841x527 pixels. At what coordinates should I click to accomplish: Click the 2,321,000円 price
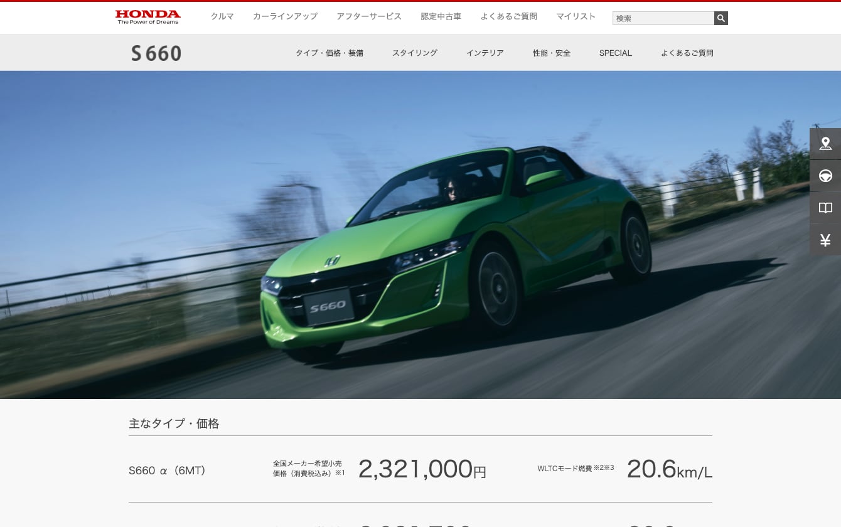422,469
